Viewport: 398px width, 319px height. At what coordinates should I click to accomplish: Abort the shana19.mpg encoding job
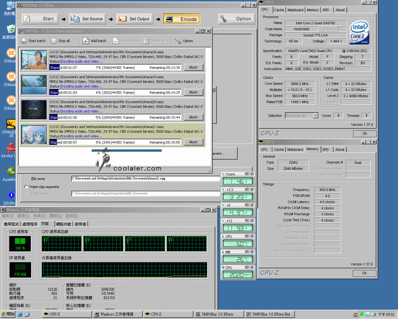click(193, 92)
